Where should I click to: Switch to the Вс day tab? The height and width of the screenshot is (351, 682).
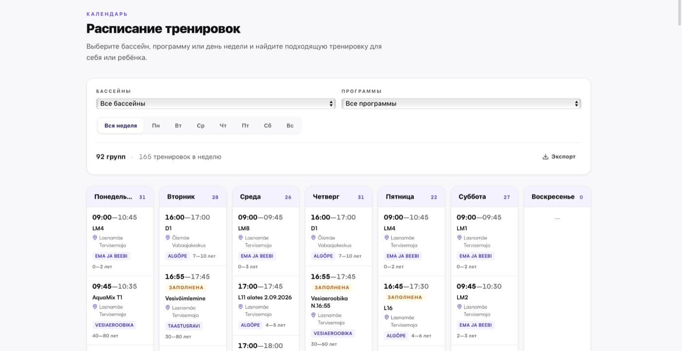pos(290,126)
